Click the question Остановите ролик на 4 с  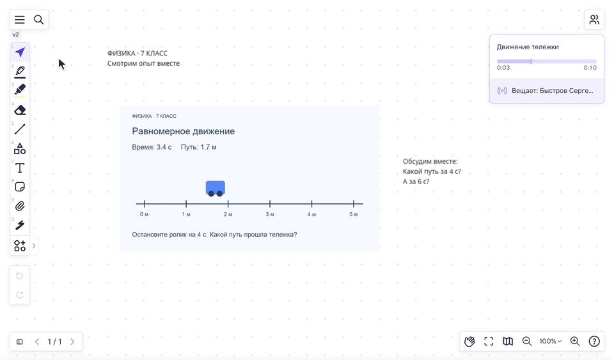pyautogui.click(x=215, y=235)
